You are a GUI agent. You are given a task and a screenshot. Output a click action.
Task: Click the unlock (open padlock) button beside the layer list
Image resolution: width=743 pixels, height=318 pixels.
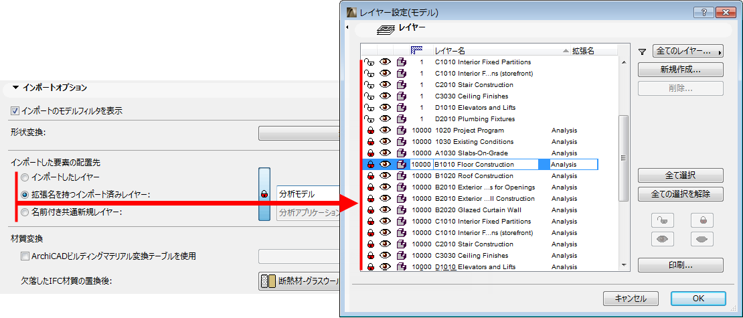[x=663, y=220]
